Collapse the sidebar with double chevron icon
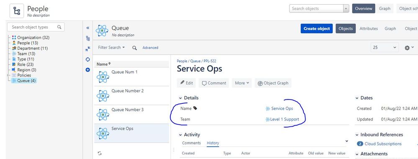This screenshot has width=418, height=159. pyautogui.click(x=88, y=28)
